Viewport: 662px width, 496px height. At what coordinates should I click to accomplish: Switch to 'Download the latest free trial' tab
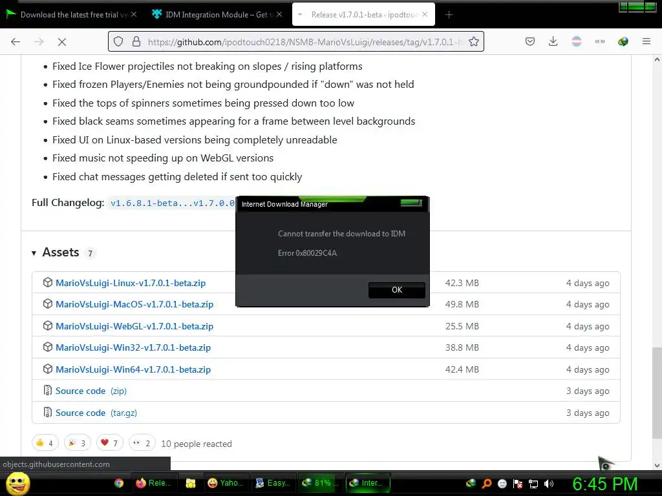pos(72,15)
